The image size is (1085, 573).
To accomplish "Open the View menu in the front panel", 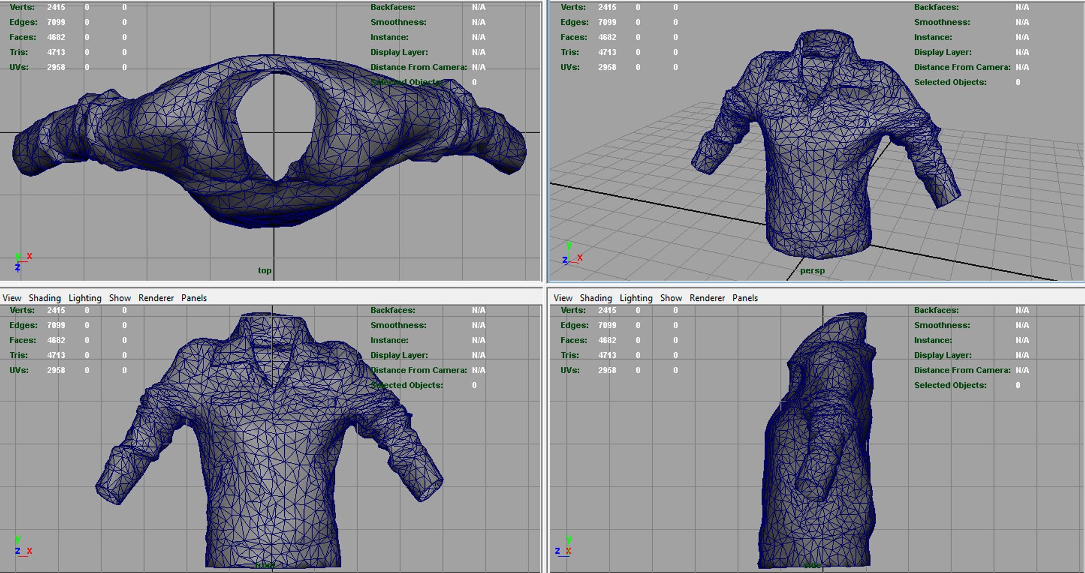I will click(x=12, y=298).
